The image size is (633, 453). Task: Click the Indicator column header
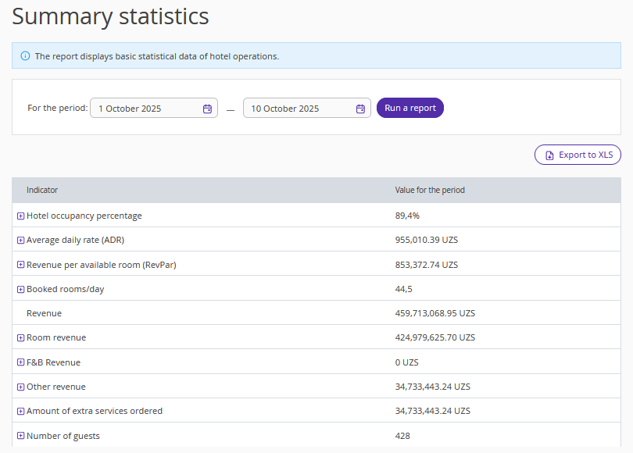[42, 190]
